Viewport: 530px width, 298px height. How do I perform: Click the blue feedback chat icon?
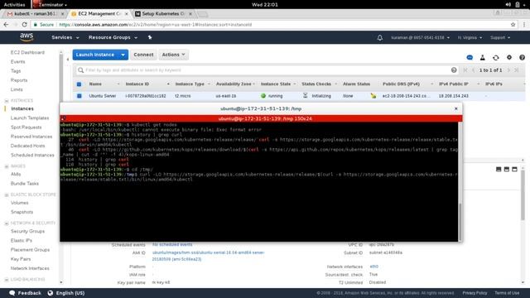coord(470,57)
